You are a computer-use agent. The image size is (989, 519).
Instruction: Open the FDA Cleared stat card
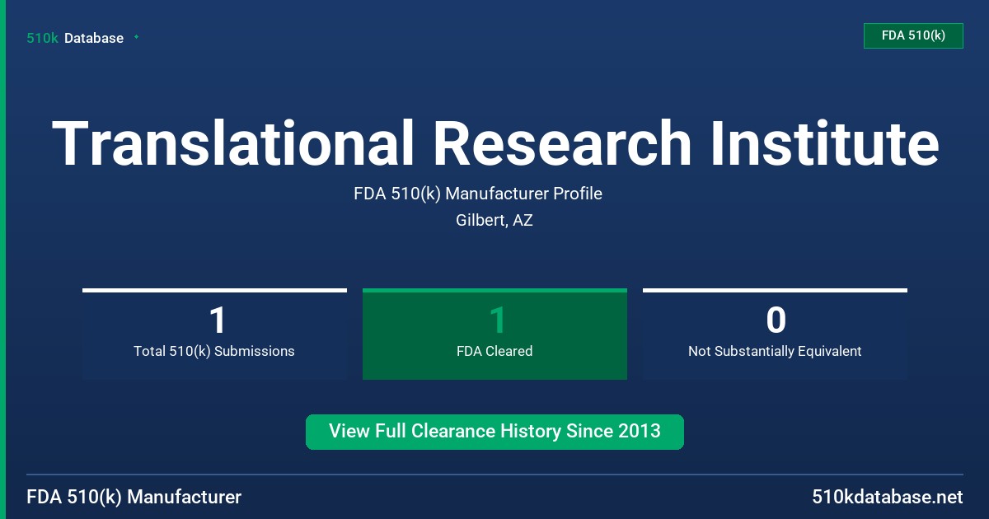point(494,334)
